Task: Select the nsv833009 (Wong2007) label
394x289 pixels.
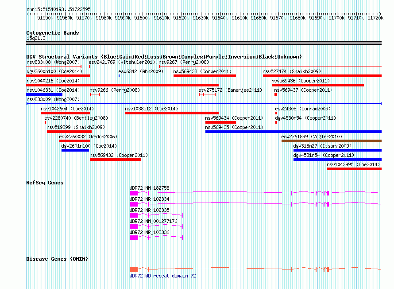Action: (x=53, y=99)
